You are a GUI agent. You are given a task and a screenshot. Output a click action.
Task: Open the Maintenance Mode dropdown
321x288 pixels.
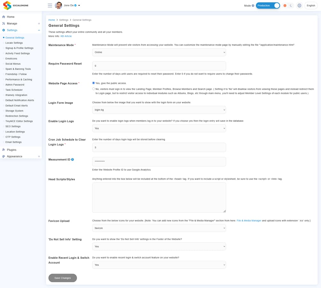tap(159, 52)
